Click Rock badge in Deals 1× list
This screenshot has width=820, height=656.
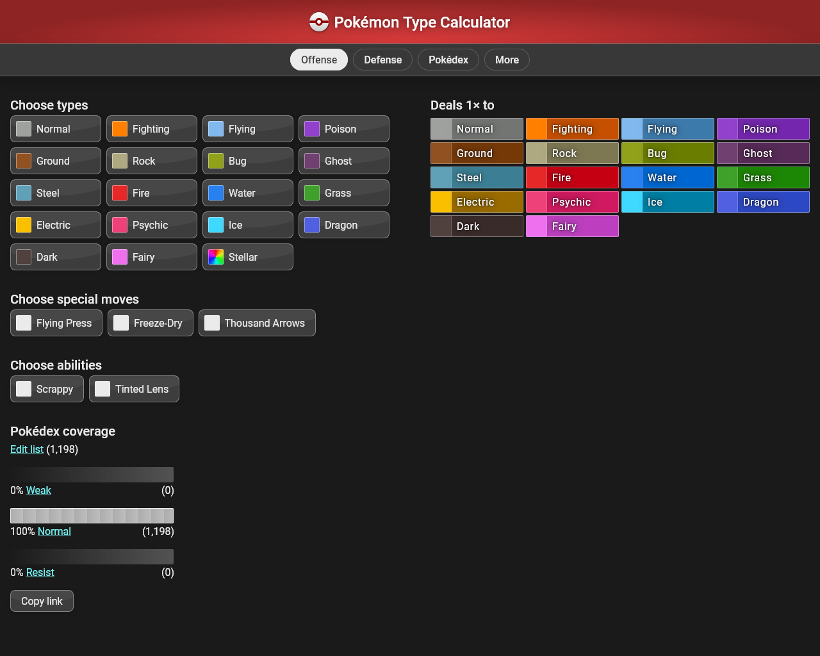[572, 153]
